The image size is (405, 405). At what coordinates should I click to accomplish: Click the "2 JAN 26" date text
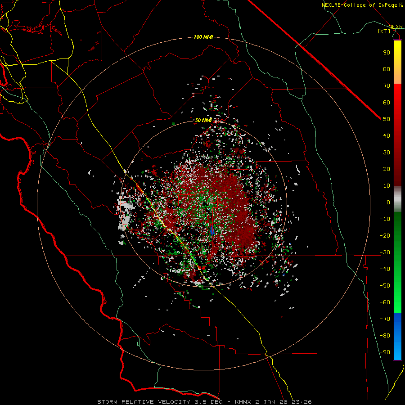click(271, 402)
